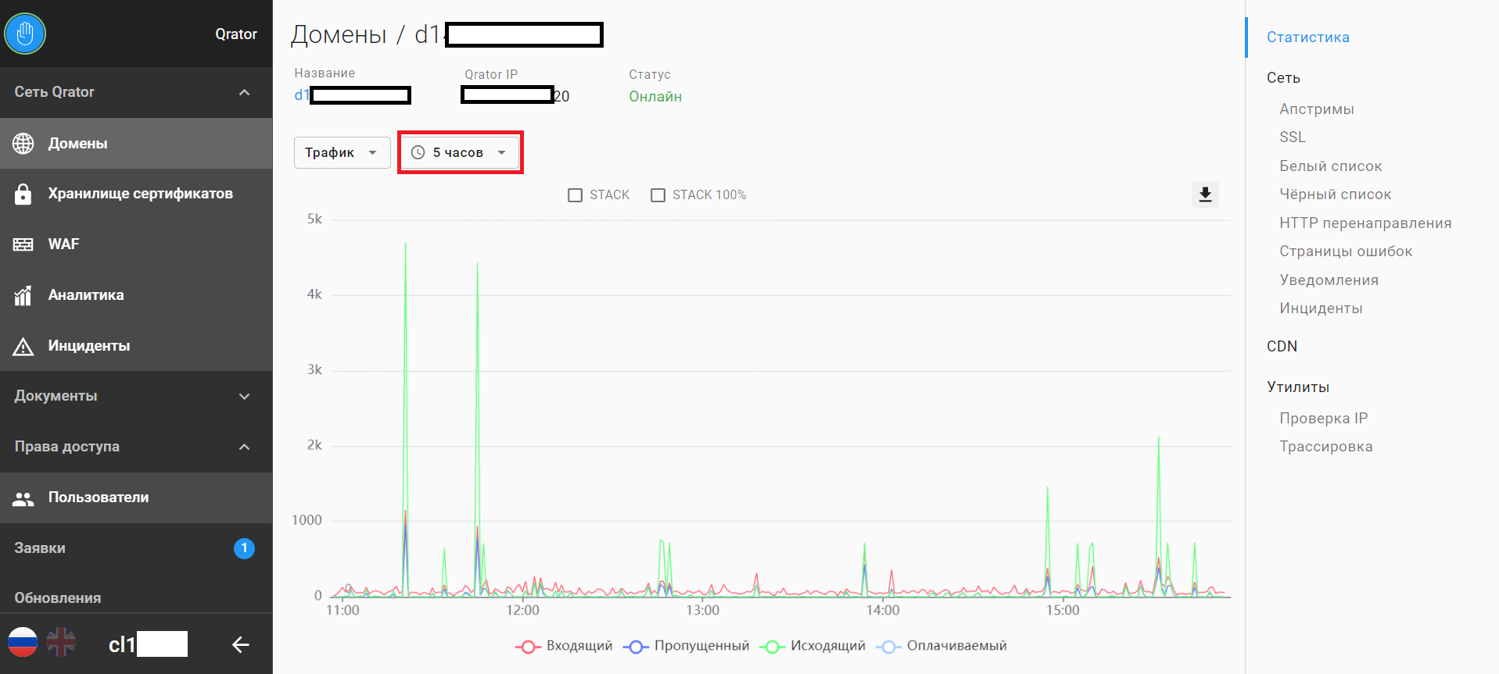
Task: Click the 12:00 label on the time axis
Action: [522, 611]
